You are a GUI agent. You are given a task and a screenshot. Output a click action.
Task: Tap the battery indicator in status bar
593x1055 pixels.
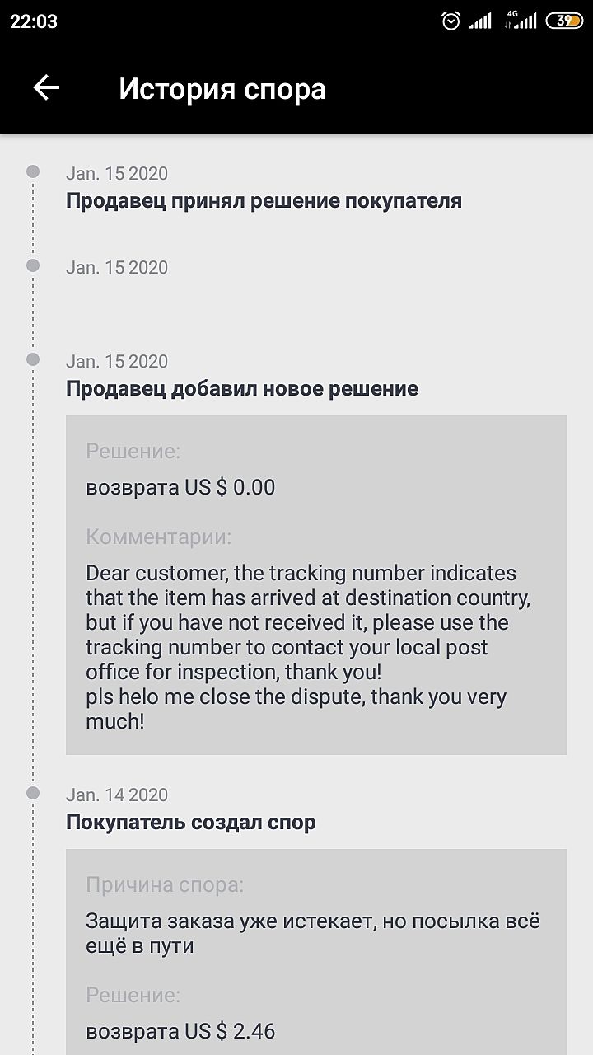[x=564, y=21]
